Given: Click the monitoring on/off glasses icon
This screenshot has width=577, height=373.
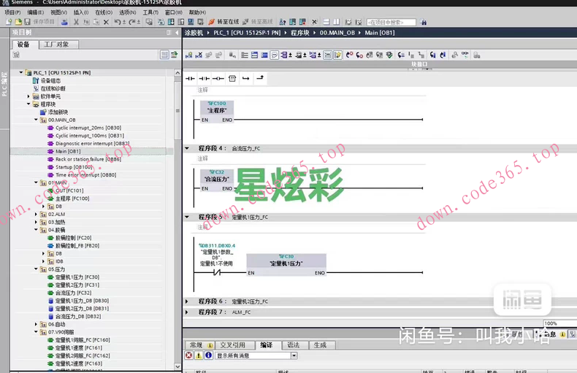Looking at the screenshot, I should tap(465, 55).
